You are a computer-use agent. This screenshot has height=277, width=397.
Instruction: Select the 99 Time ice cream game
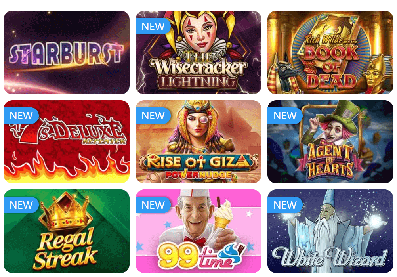click(x=198, y=231)
